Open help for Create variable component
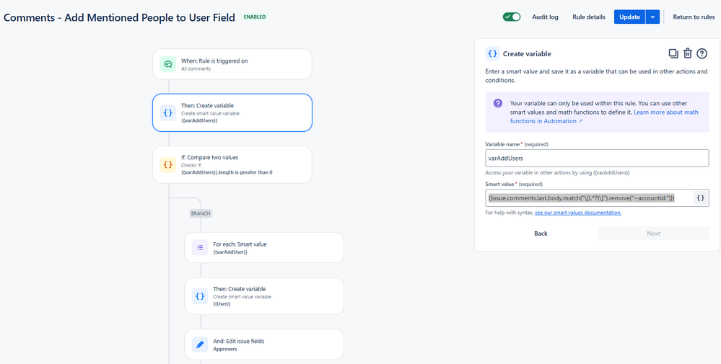721x364 pixels. [x=702, y=54]
